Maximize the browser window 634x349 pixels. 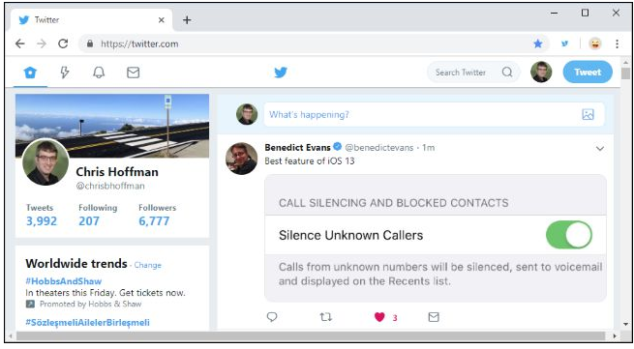point(585,13)
